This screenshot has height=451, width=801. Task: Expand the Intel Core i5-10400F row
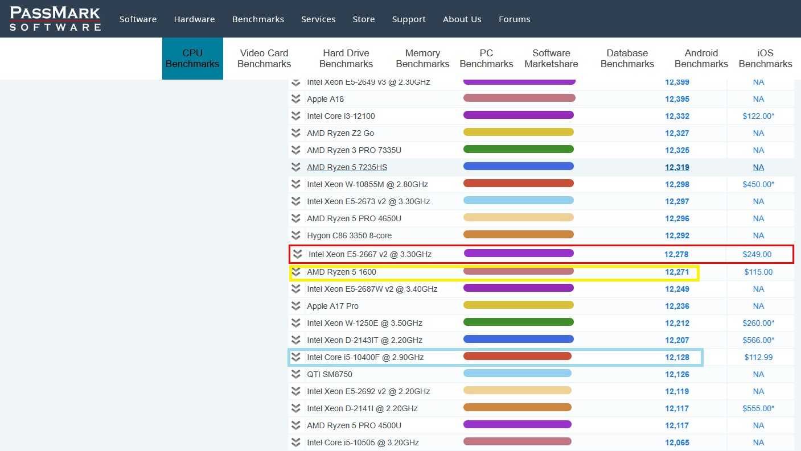tap(295, 357)
